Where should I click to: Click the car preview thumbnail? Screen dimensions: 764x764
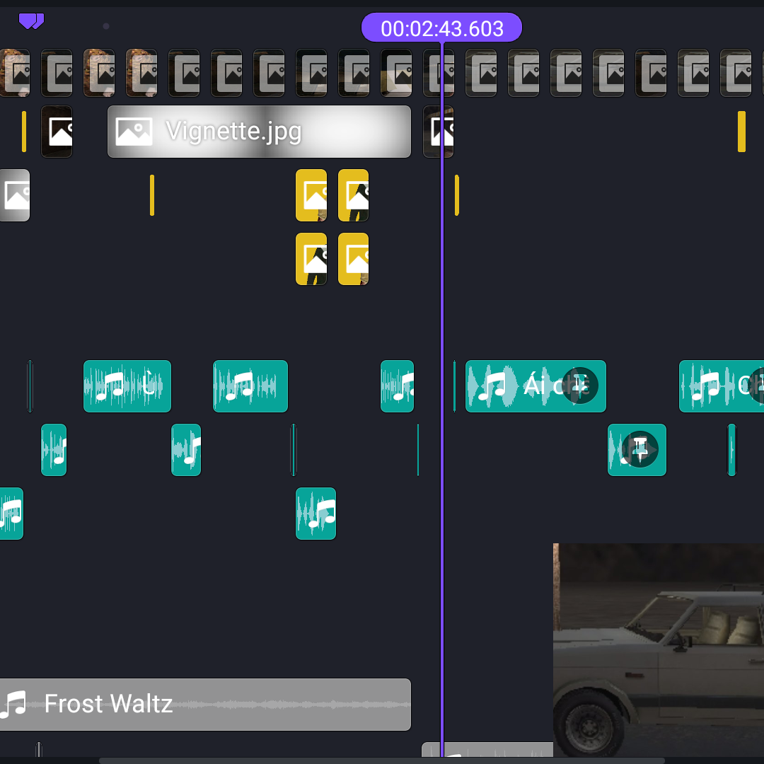[658, 651]
